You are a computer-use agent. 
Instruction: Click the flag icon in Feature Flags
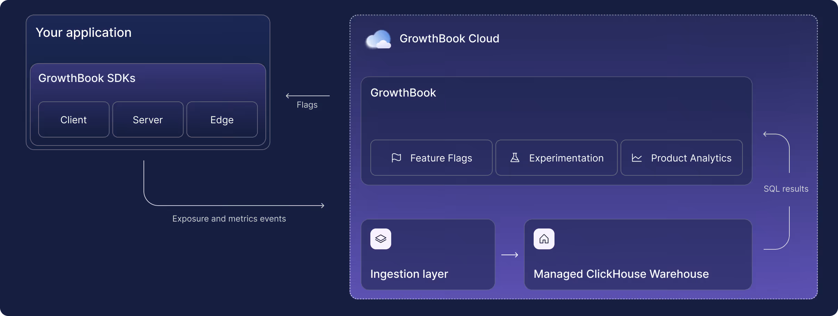point(396,158)
